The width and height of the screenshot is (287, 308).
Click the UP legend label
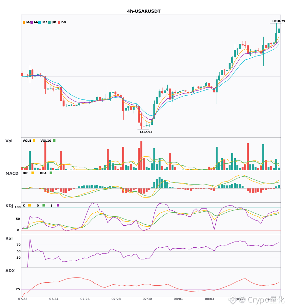pos(54,22)
